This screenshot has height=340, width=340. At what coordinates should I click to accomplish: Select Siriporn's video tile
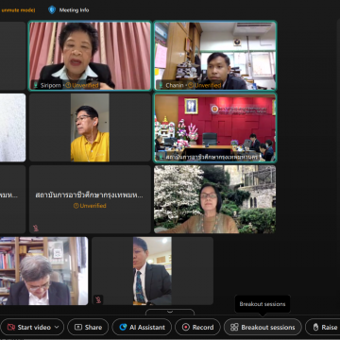[90, 56]
